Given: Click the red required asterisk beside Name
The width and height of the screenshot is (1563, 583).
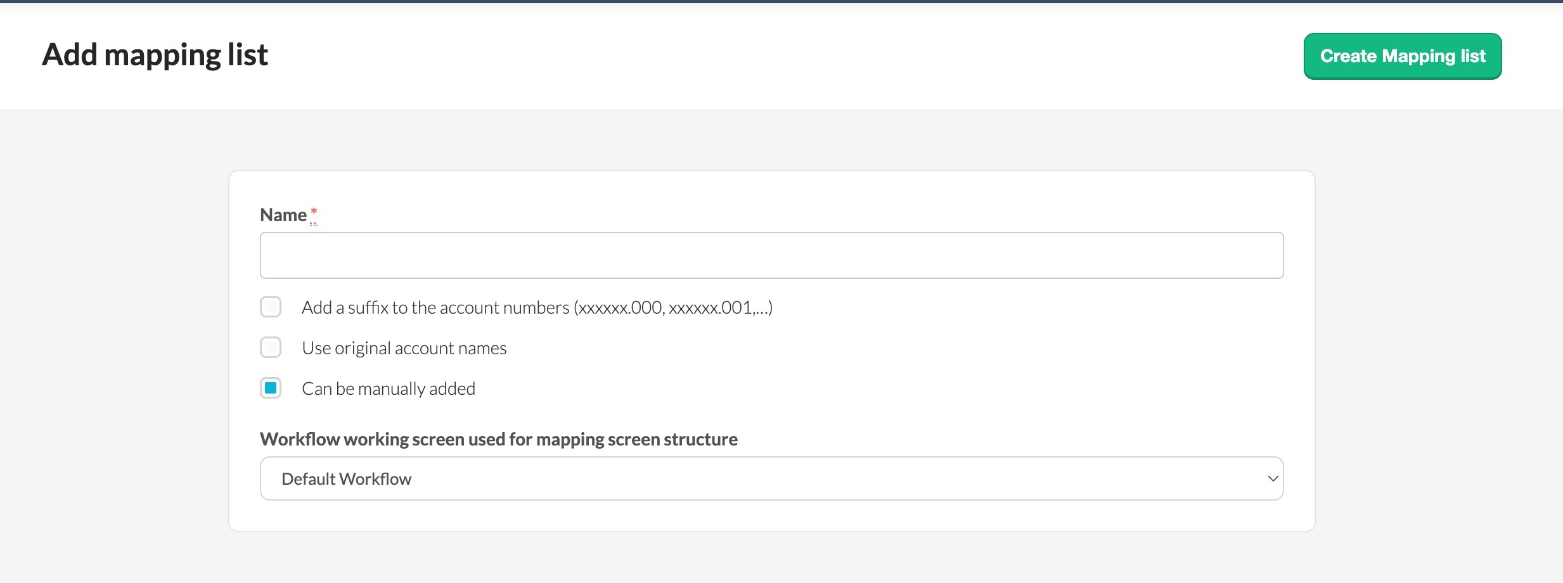Looking at the screenshot, I should click(x=314, y=212).
